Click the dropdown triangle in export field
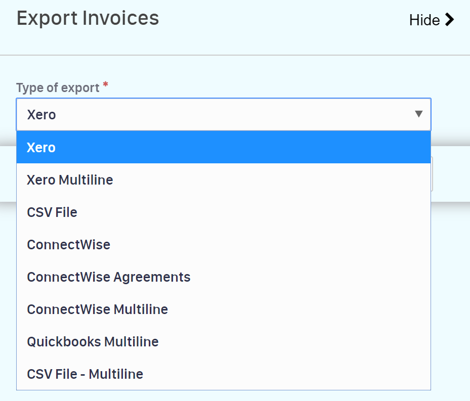 tap(418, 114)
